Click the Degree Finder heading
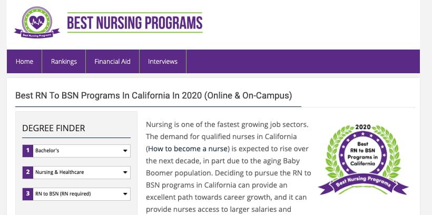Image resolution: width=432 pixels, height=215 pixels. pyautogui.click(x=54, y=128)
